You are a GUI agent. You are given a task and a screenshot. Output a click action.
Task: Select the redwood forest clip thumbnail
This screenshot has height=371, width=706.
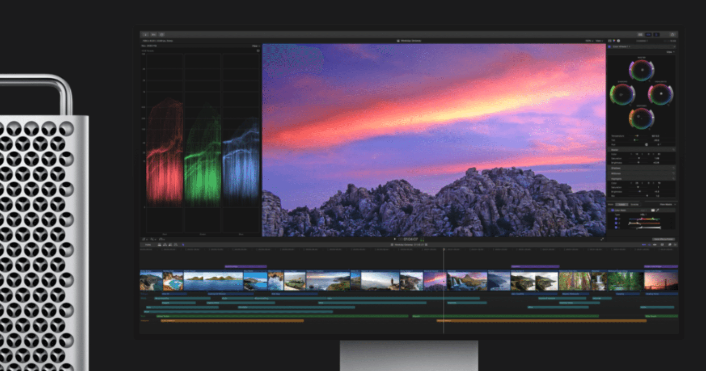click(x=575, y=282)
